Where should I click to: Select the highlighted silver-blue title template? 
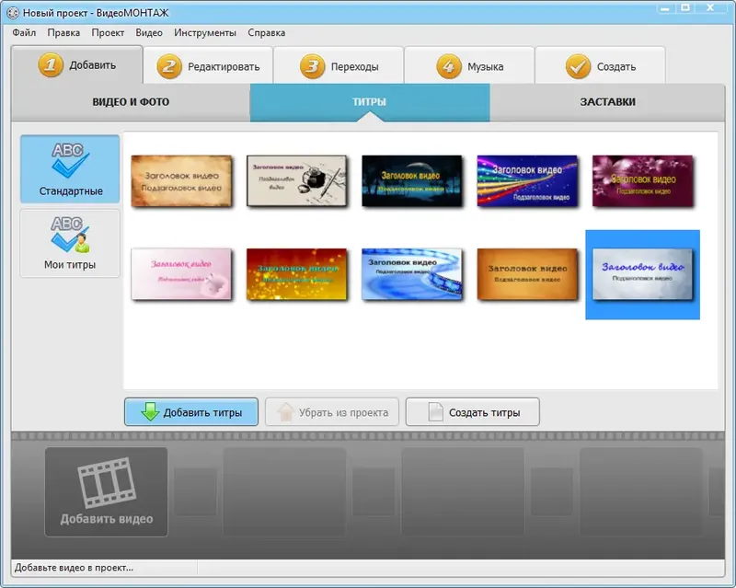click(642, 274)
